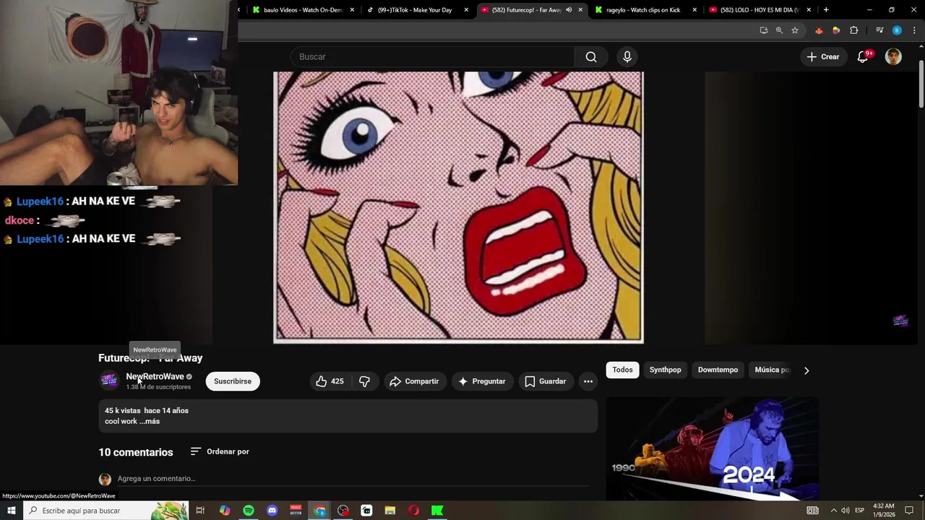Switch ESP keyboard language in tray
The width and height of the screenshot is (925, 520).
click(860, 511)
